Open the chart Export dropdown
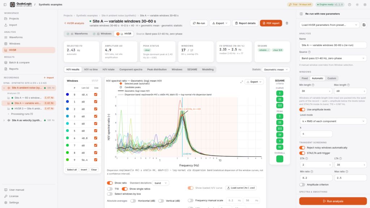 254,82
